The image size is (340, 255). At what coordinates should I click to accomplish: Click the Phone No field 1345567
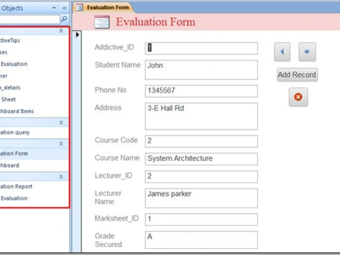pos(201,91)
